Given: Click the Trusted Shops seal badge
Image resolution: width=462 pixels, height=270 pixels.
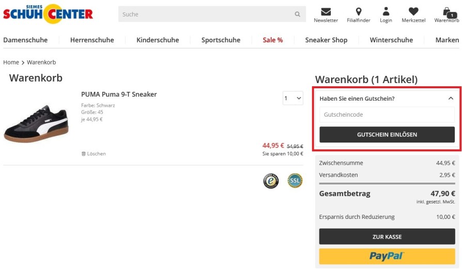Looking at the screenshot, I should [271, 181].
